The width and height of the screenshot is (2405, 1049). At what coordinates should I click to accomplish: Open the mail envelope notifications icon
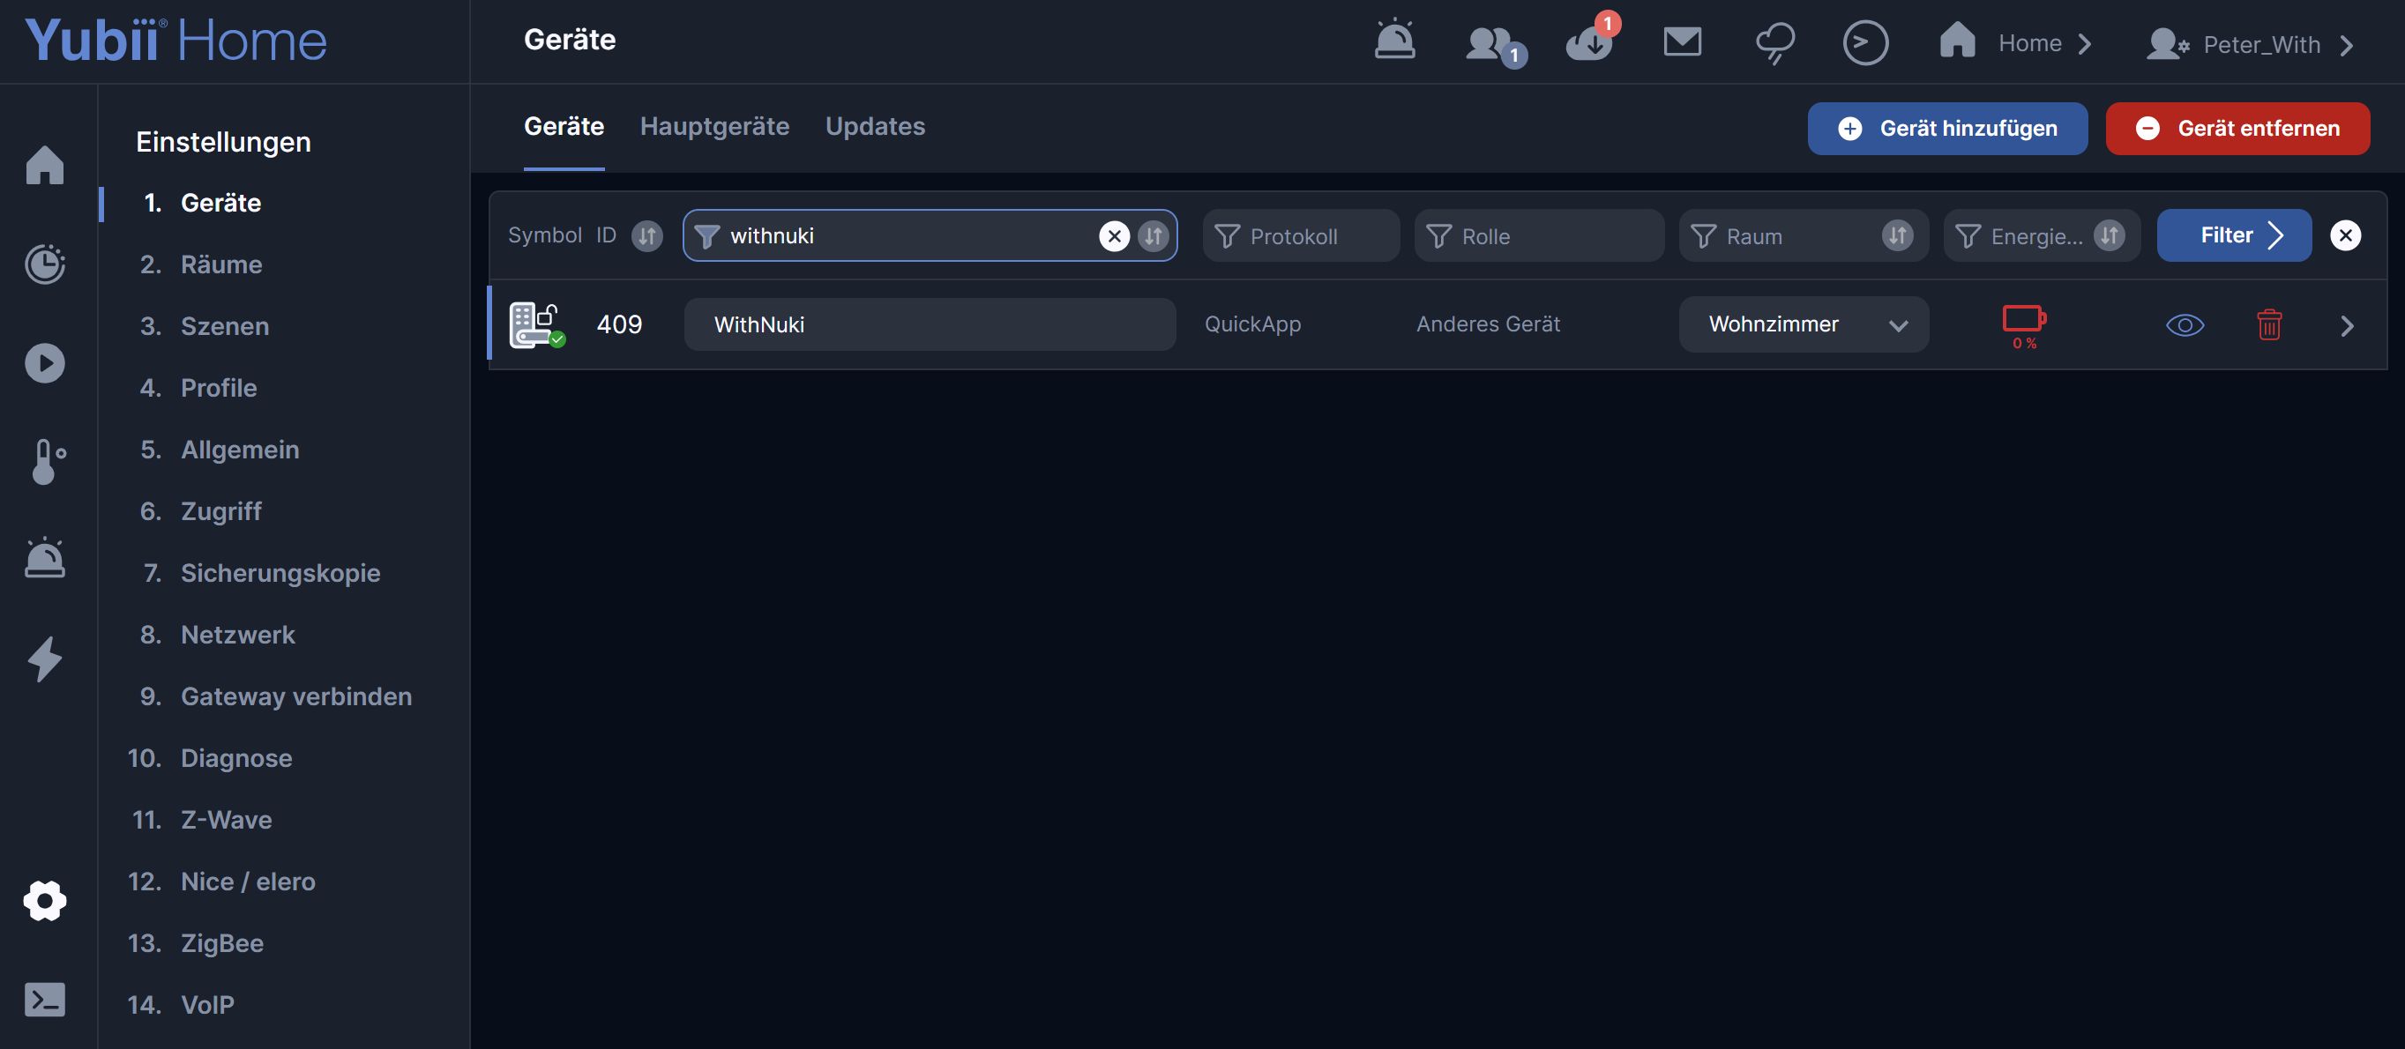1682,42
